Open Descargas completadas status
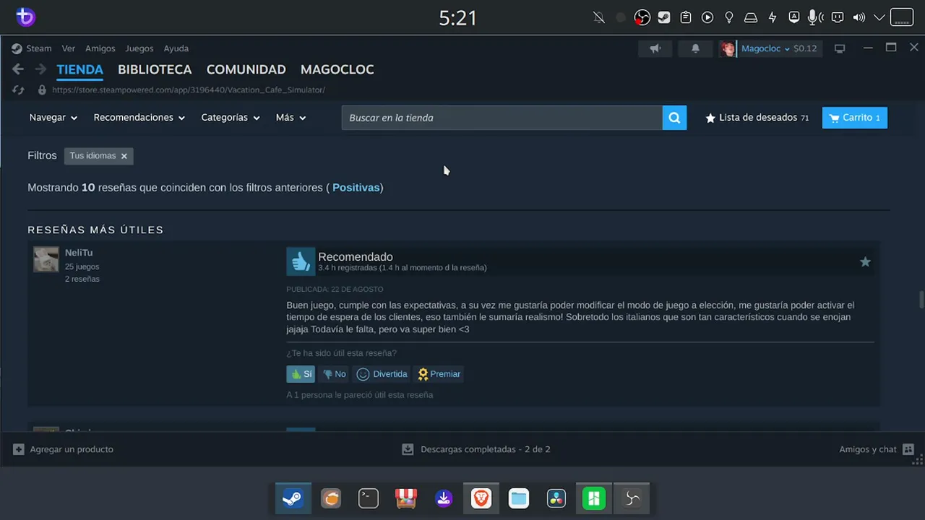Screen dimensions: 925x520 (x=476, y=449)
